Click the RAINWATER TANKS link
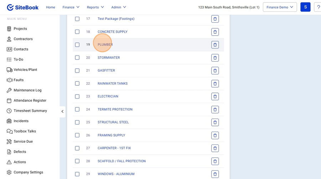The width and height of the screenshot is (321, 179). point(112,84)
